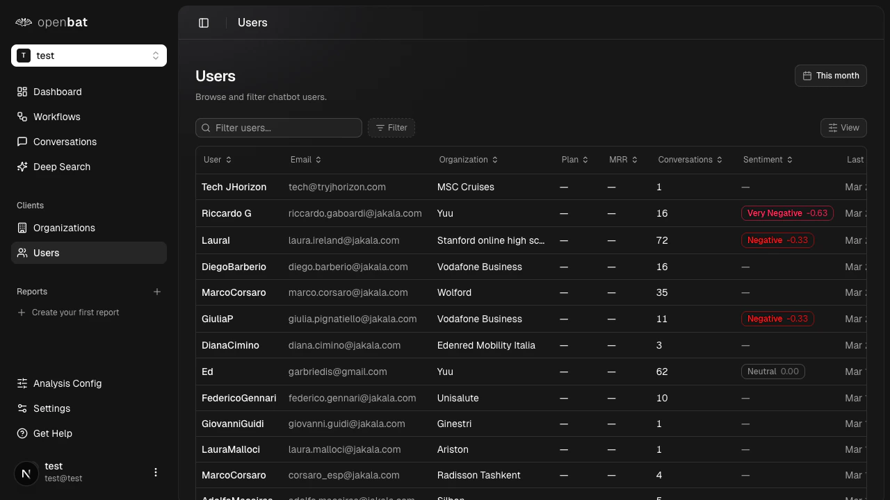
Task: Click Create your first report link
Action: point(75,312)
